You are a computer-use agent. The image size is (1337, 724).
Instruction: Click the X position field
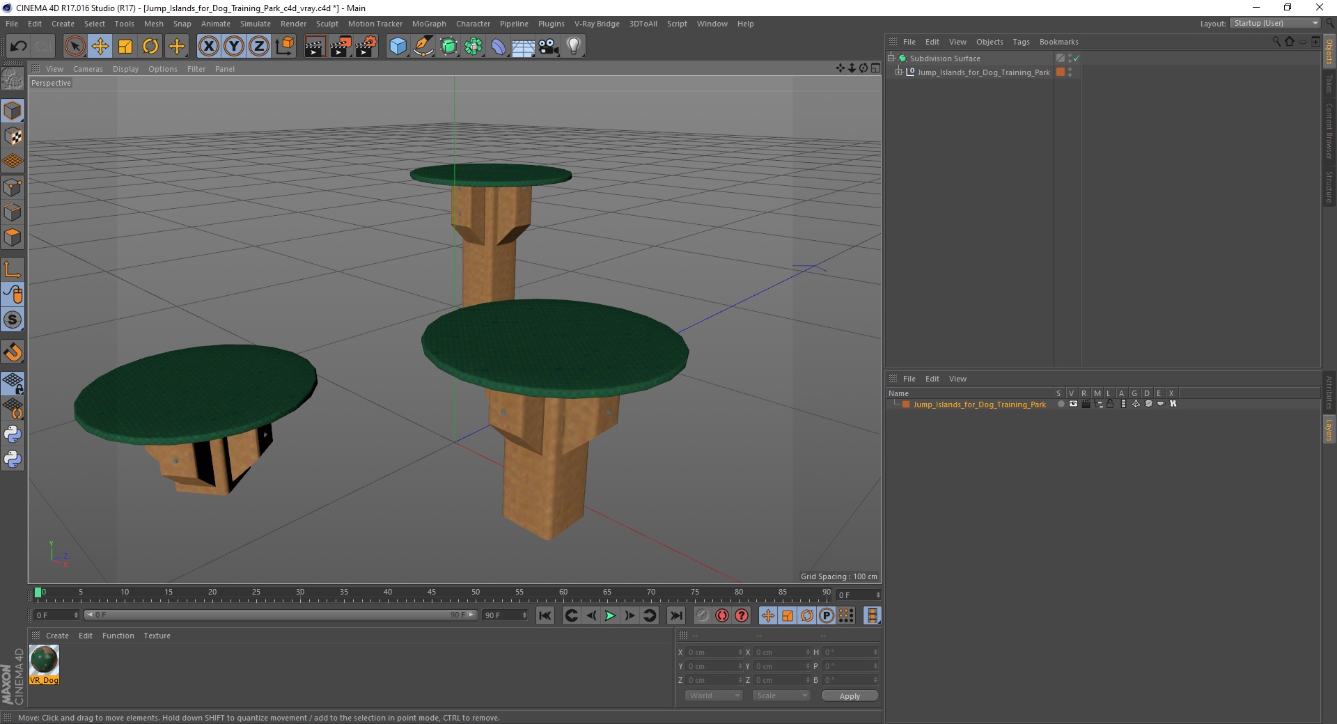(x=714, y=652)
